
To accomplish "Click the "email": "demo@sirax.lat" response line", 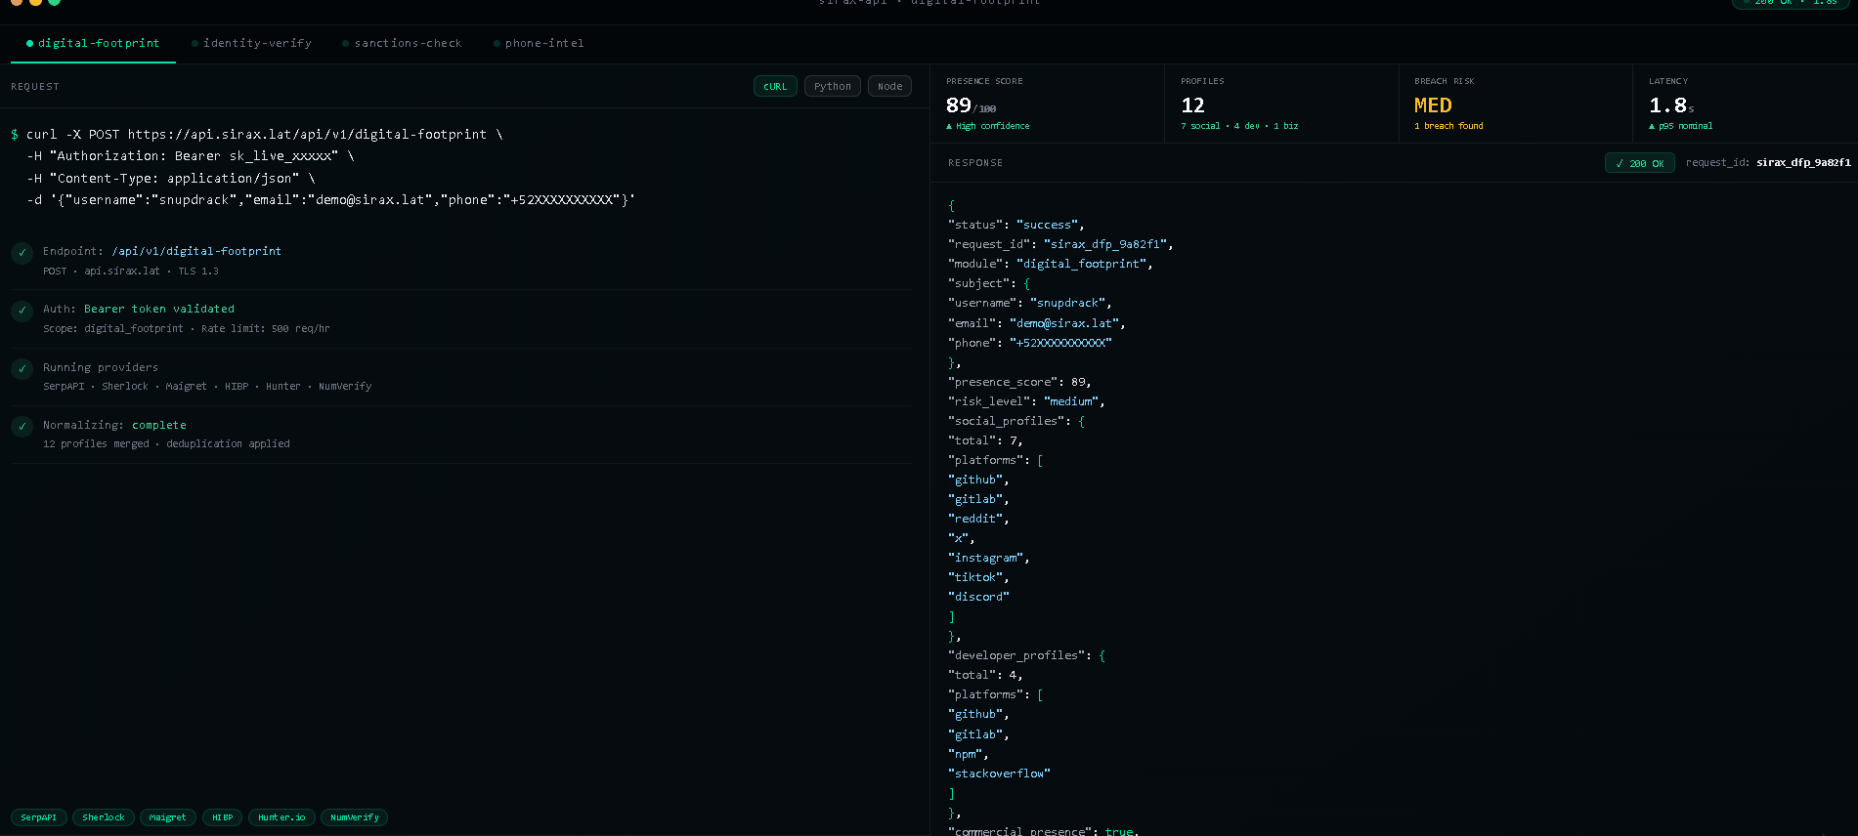I will pyautogui.click(x=1037, y=323).
